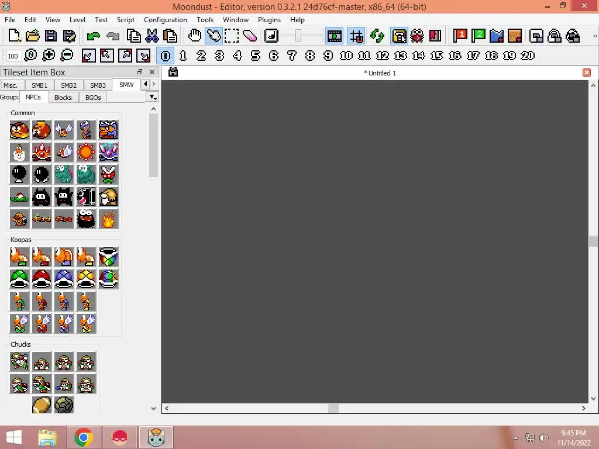Show the Blocks group
The image size is (599, 449).
(63, 98)
